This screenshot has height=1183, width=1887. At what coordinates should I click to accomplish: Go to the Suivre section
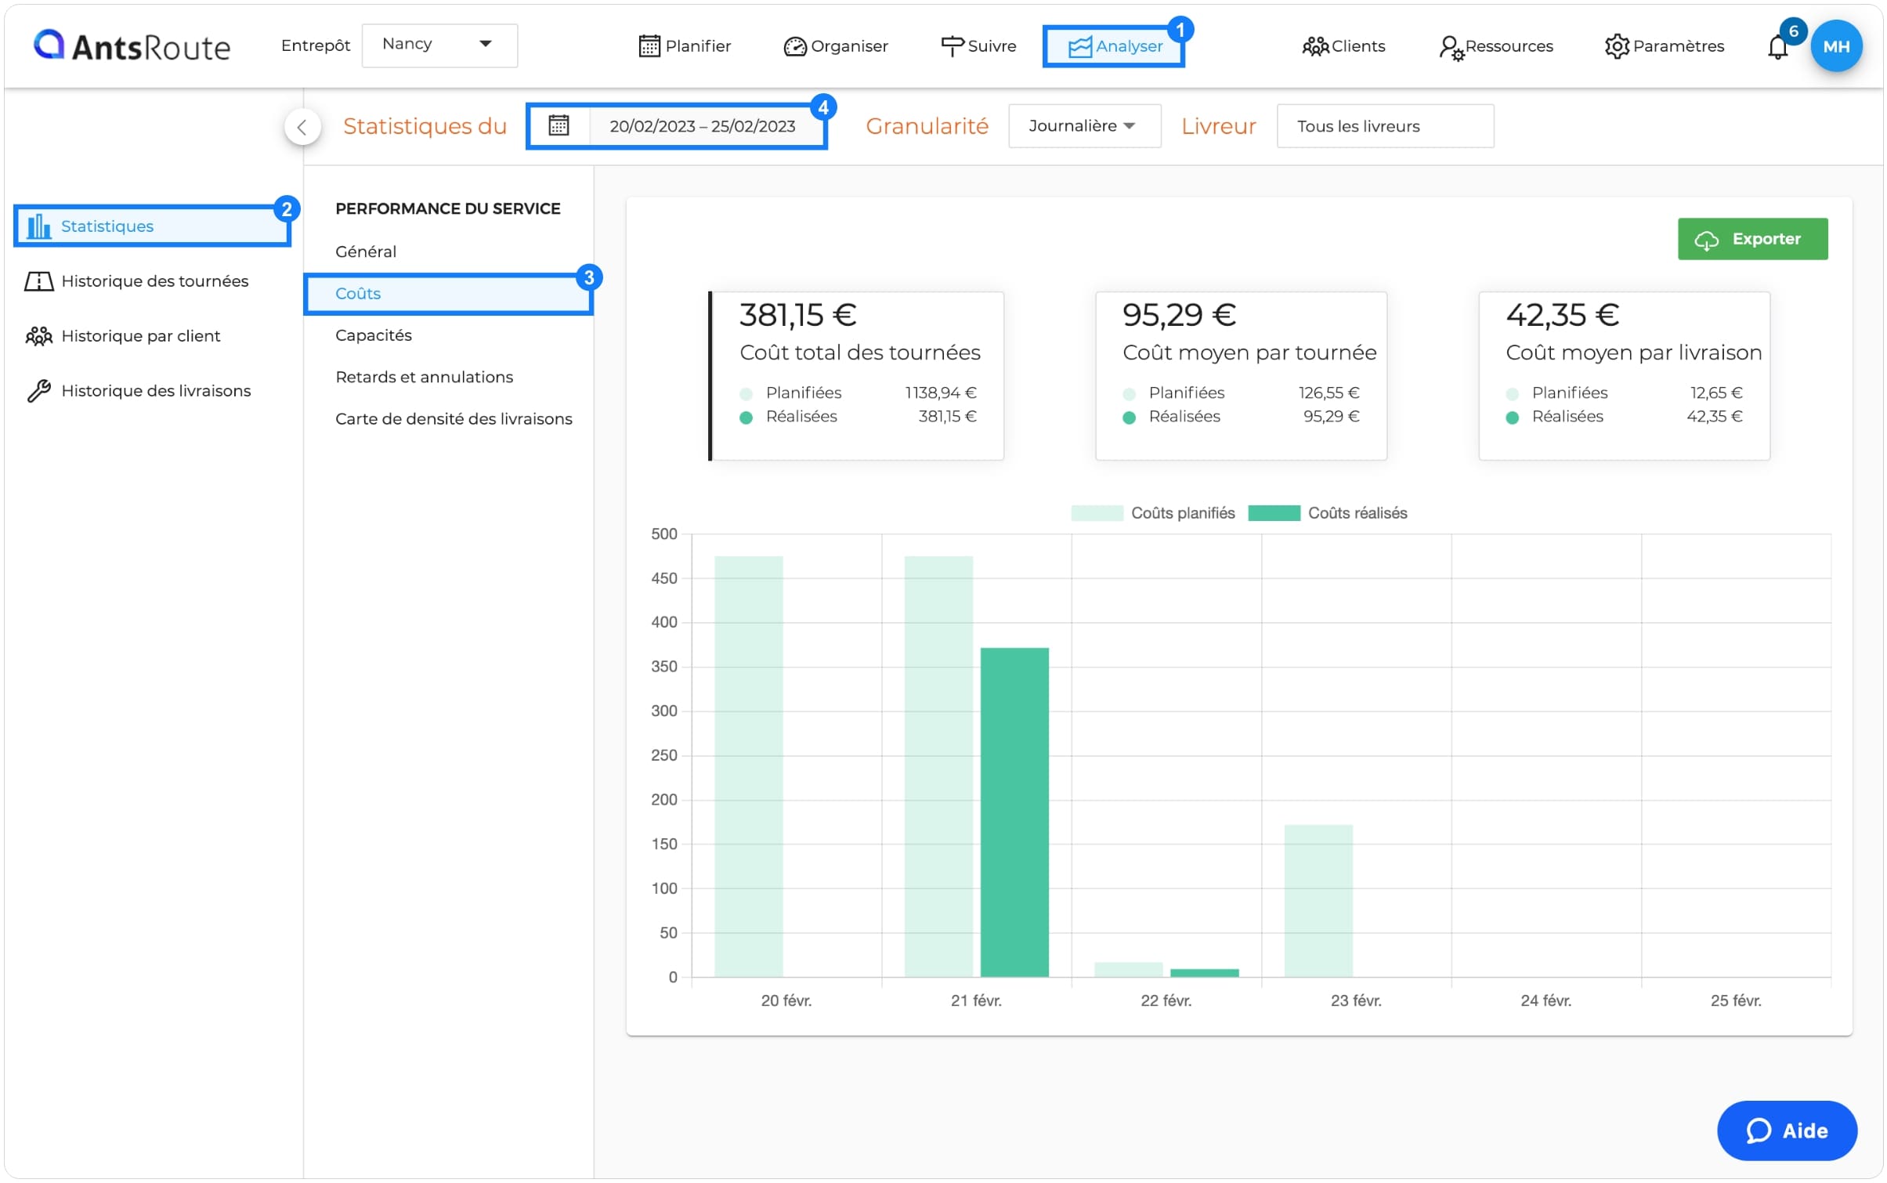978,46
